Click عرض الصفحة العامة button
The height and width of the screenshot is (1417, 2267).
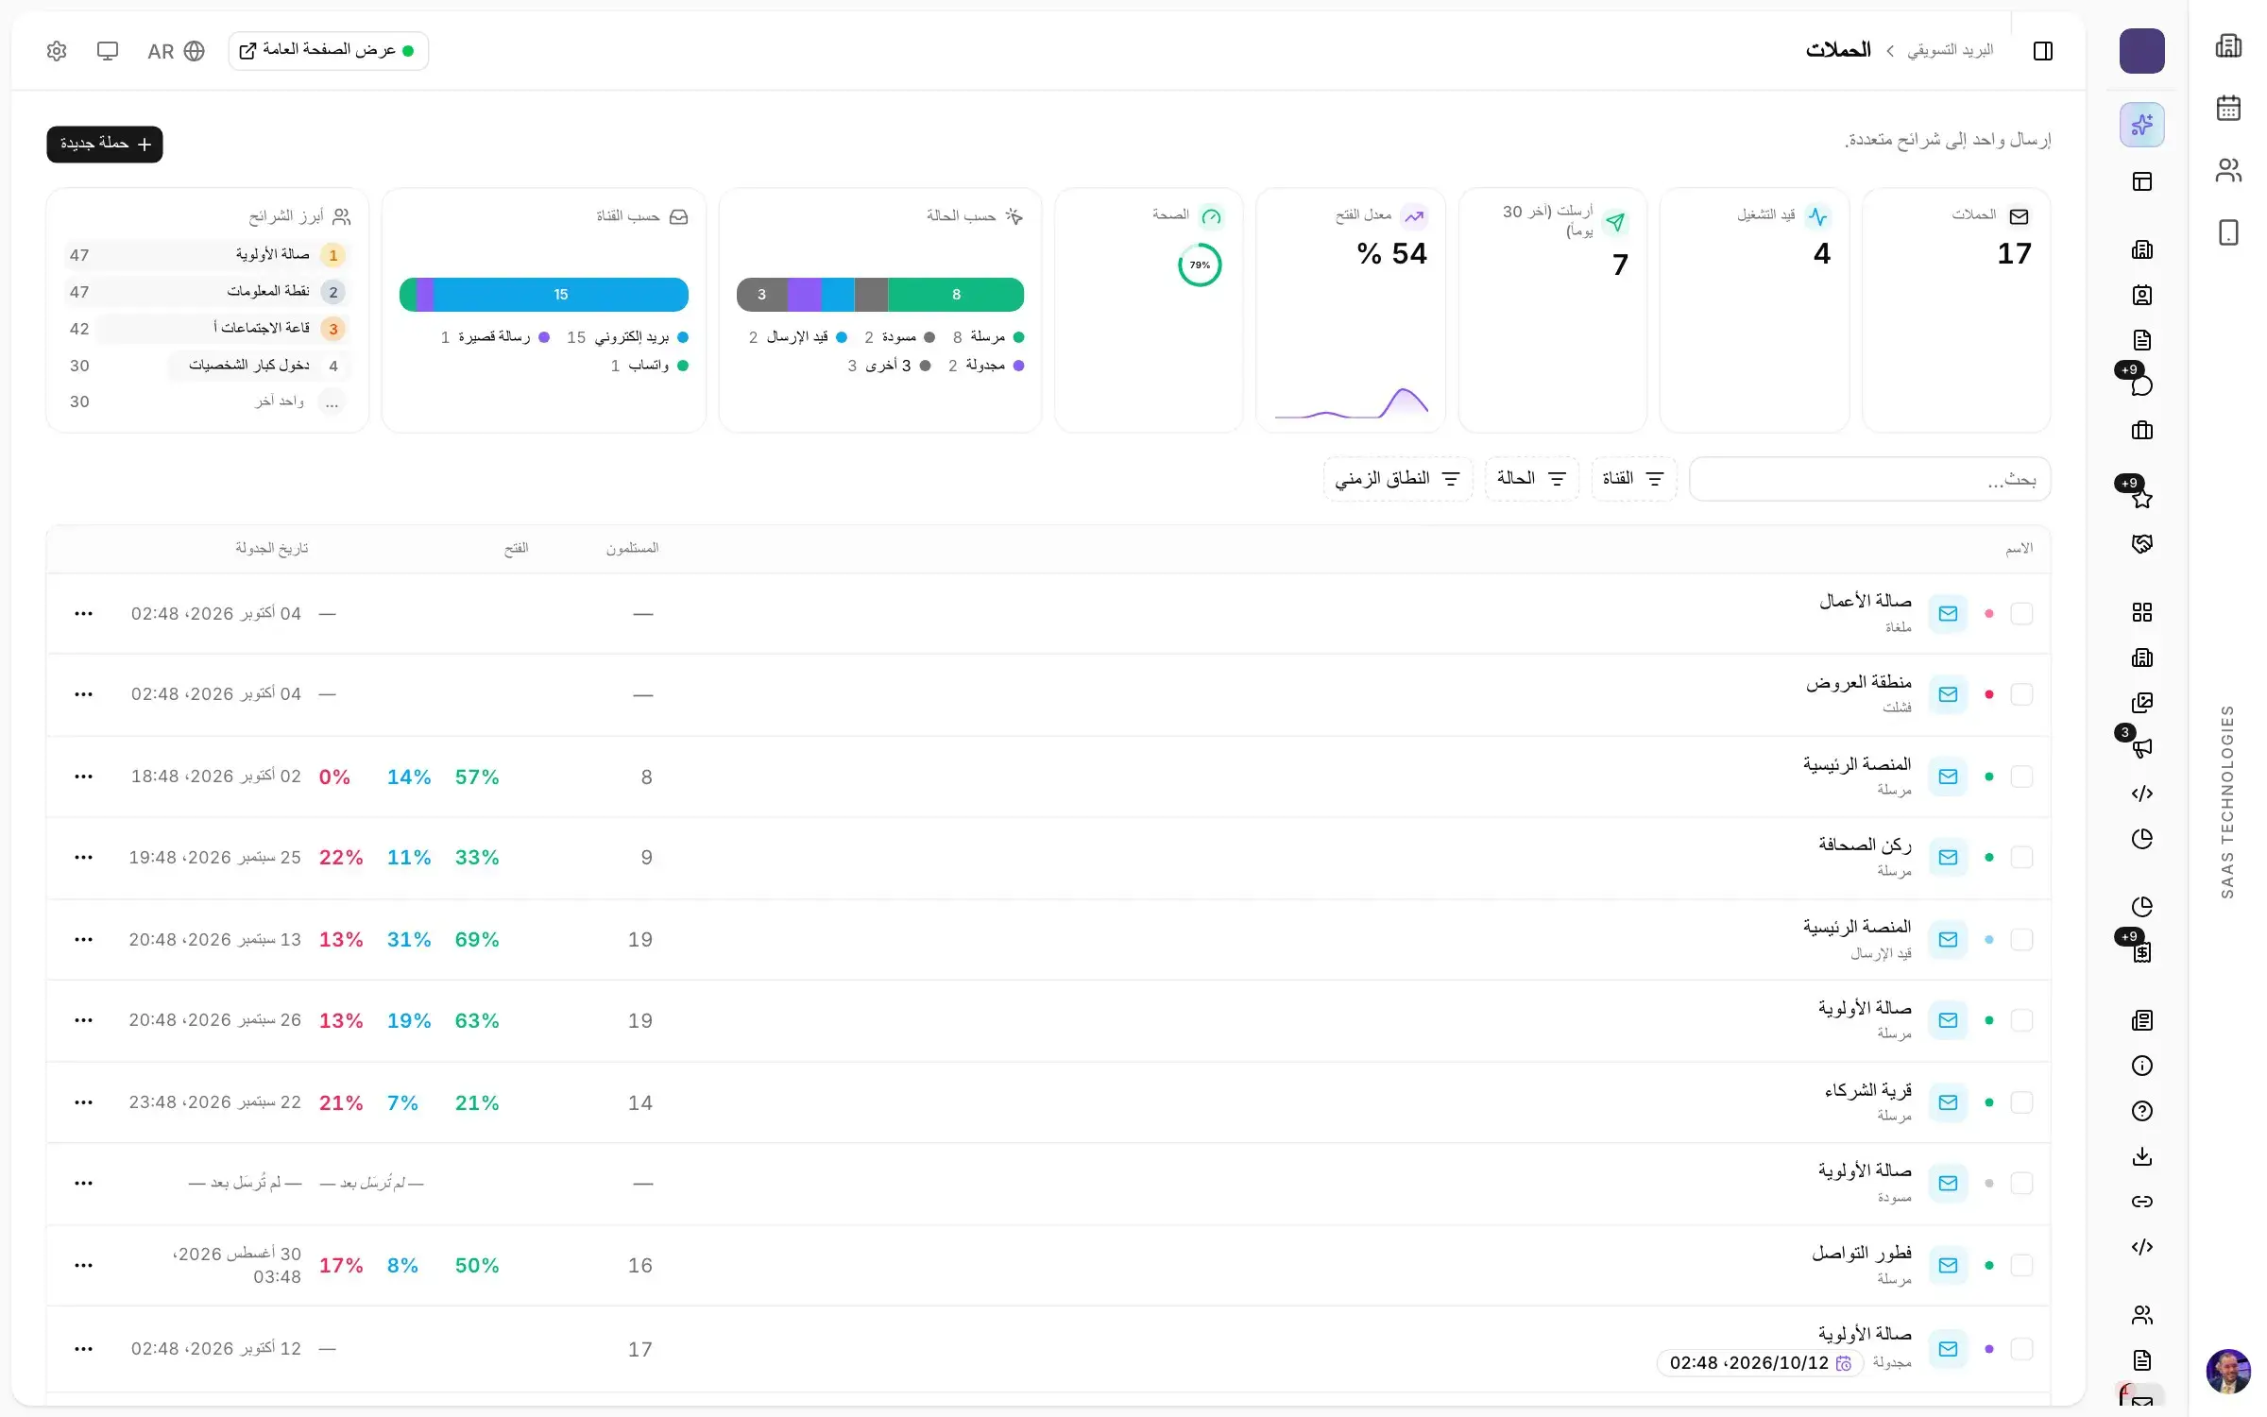click(x=328, y=51)
